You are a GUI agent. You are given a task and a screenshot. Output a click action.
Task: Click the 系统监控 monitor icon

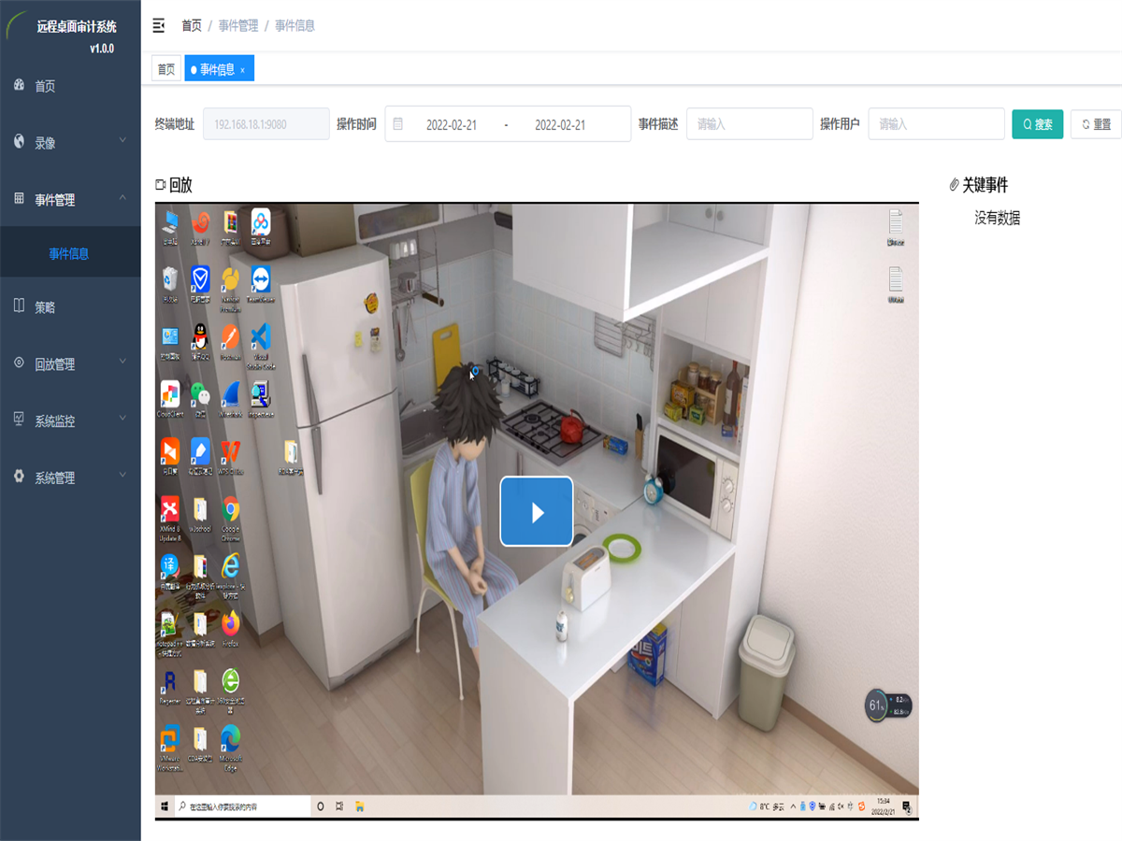pos(19,420)
